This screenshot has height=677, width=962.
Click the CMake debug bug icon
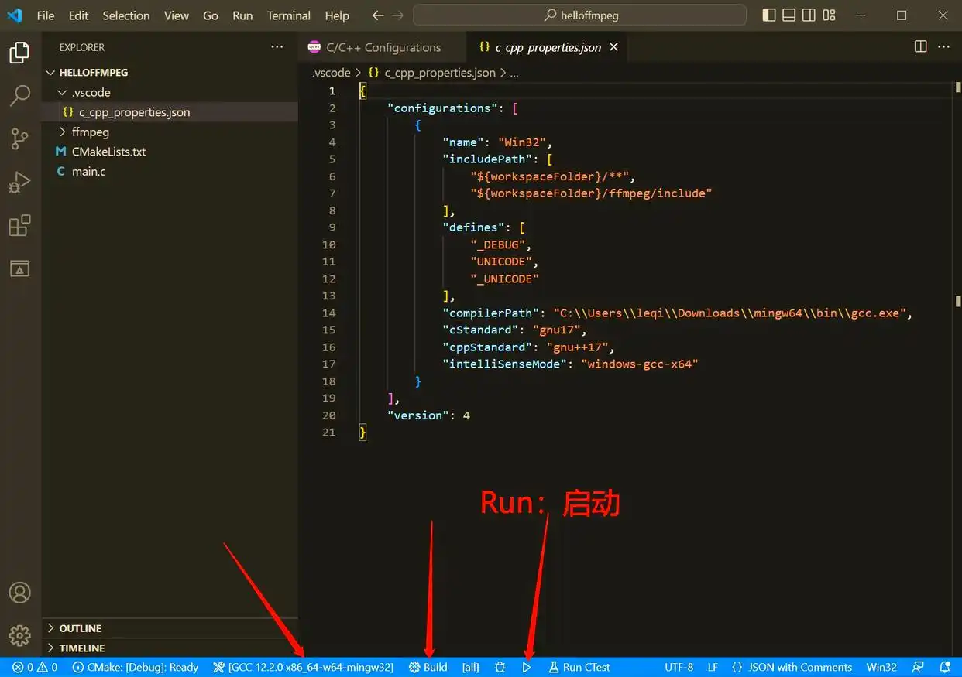pos(500,667)
